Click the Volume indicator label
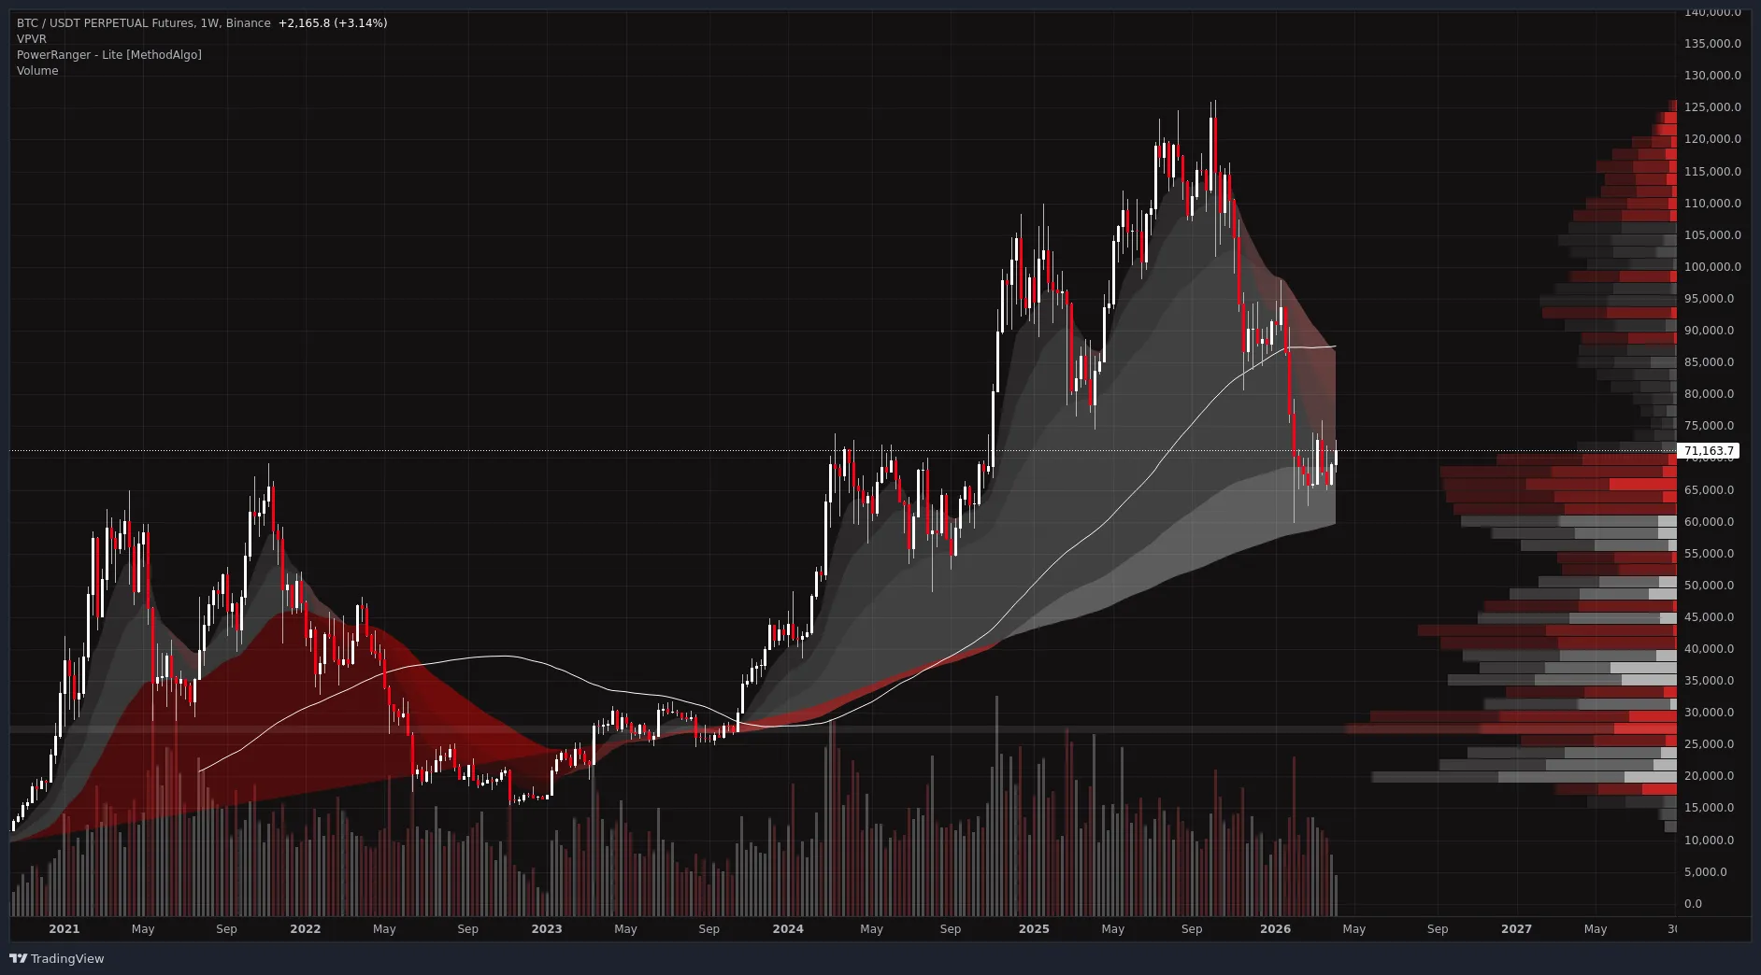Image resolution: width=1761 pixels, height=975 pixels. coord(37,71)
